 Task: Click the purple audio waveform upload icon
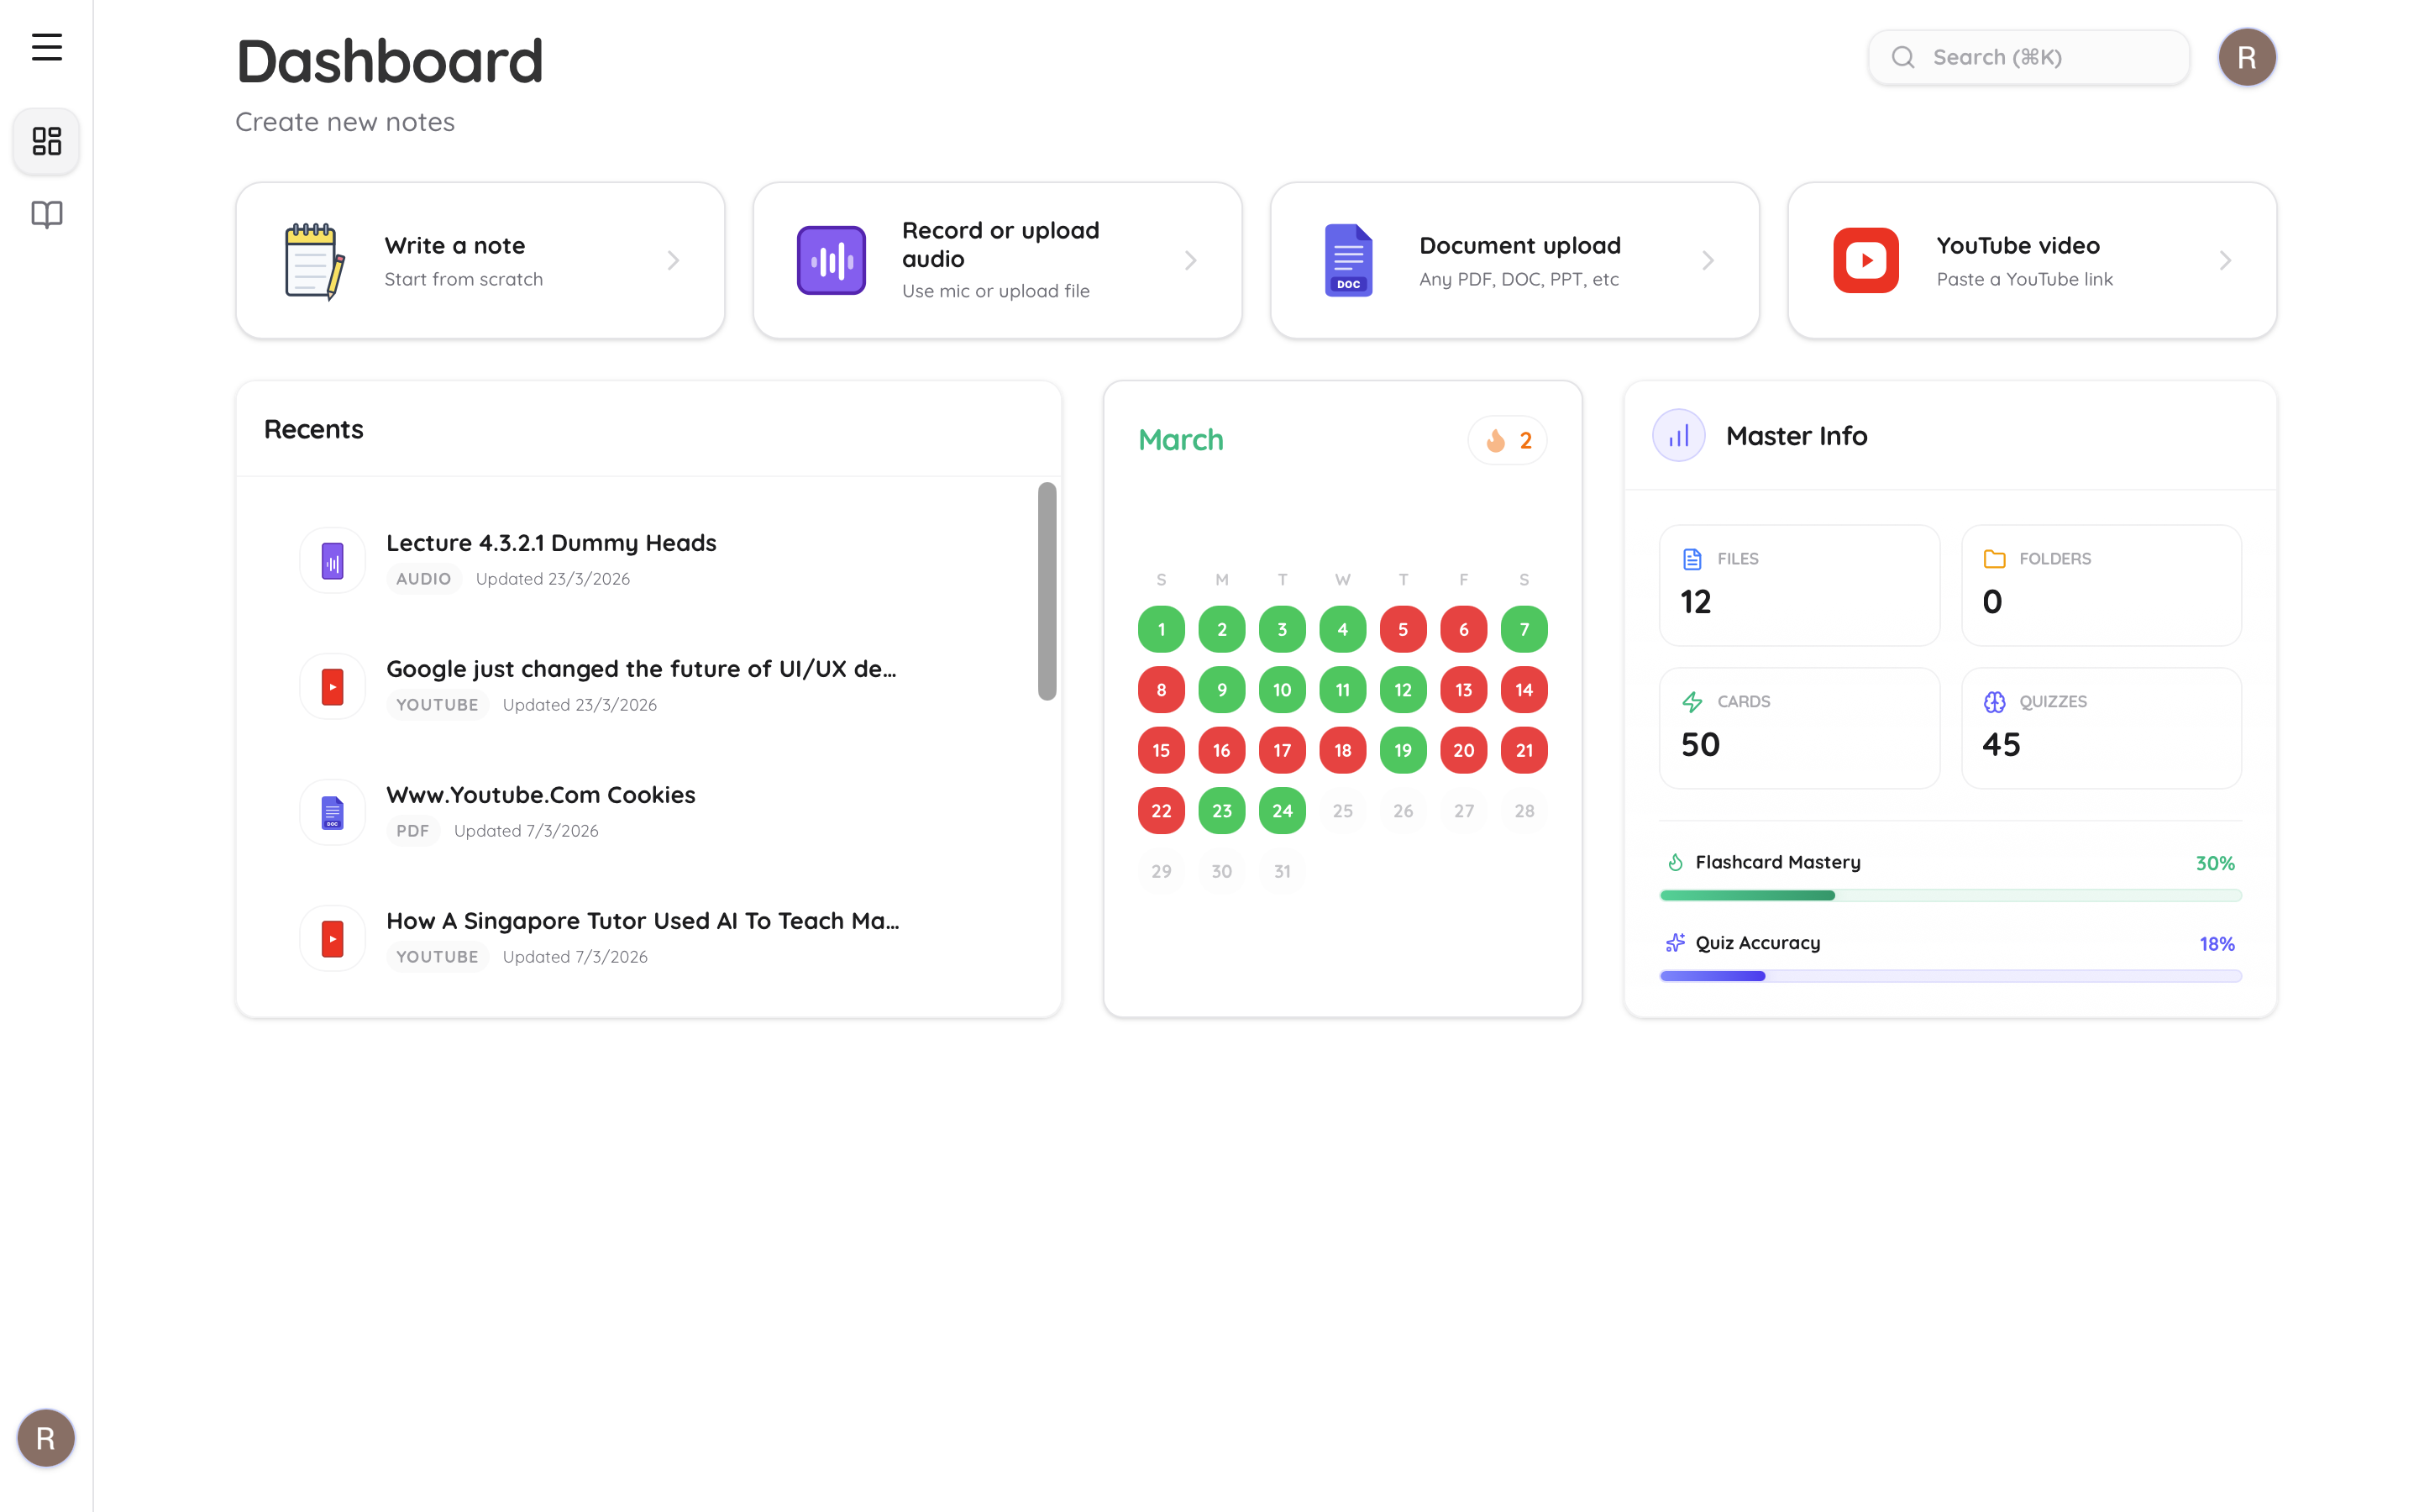pyautogui.click(x=832, y=260)
